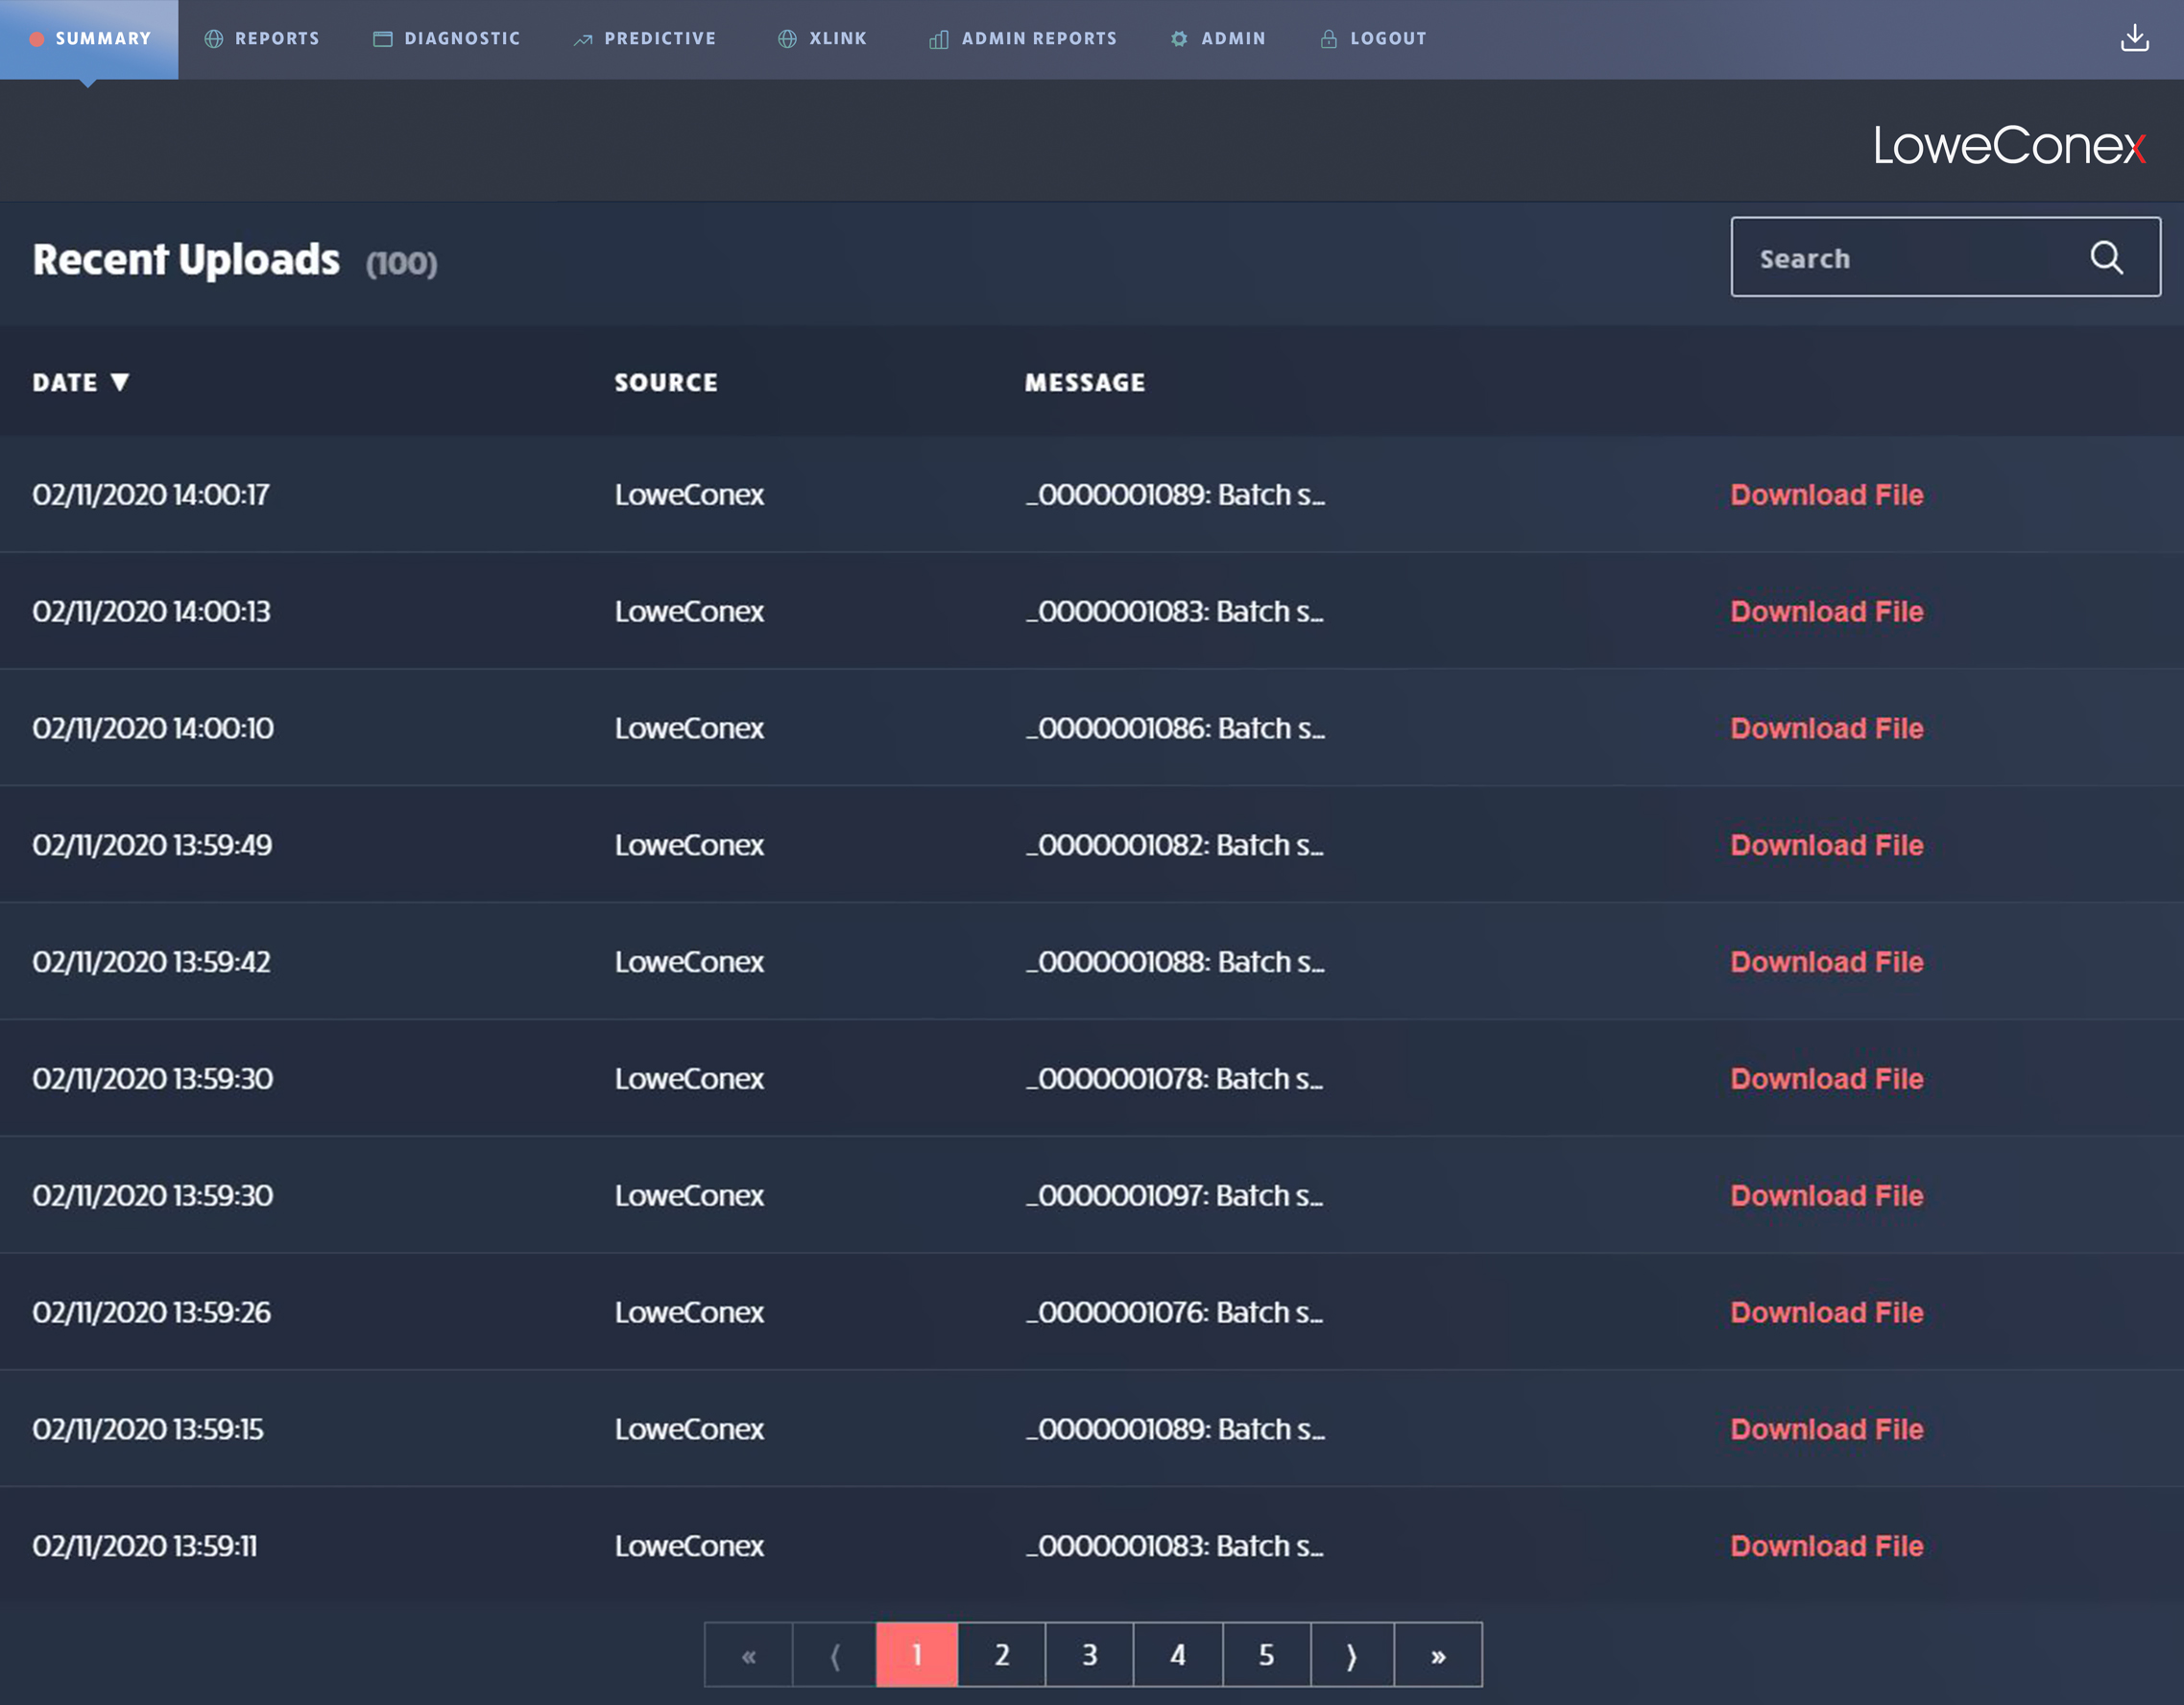The height and width of the screenshot is (1705, 2184).
Task: Click date 02/11/2020 13:59:11
Action: (145, 1546)
